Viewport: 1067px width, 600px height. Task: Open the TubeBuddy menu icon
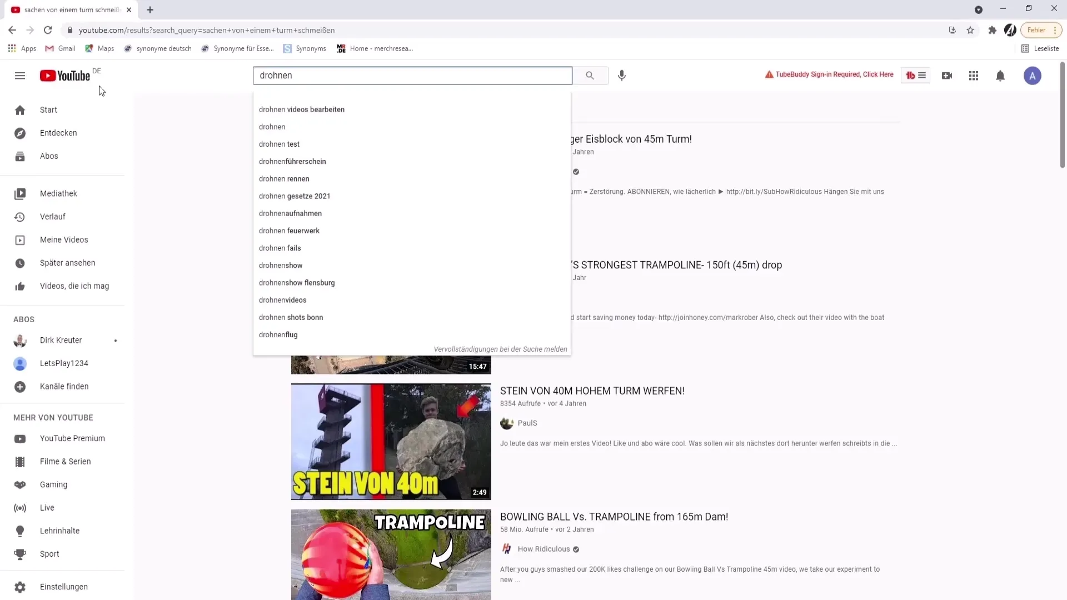click(x=915, y=76)
